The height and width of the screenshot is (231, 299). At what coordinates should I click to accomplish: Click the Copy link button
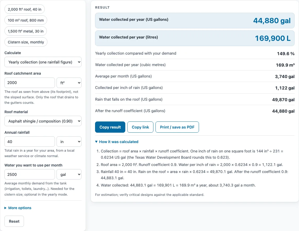tap(140, 127)
